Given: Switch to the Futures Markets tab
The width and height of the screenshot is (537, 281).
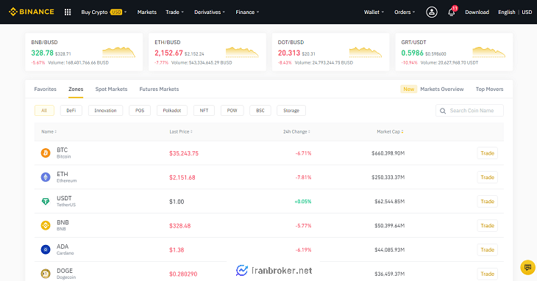Looking at the screenshot, I should 159,89.
